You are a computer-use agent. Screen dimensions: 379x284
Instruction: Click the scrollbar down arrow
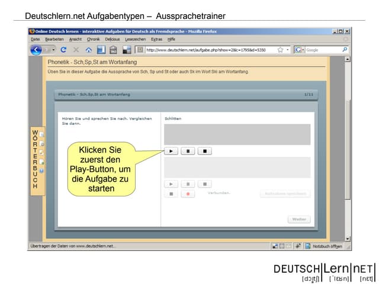(348, 238)
